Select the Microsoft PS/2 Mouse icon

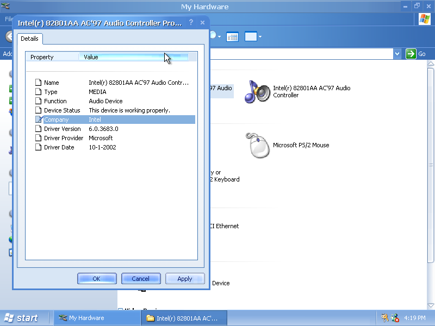[257, 145]
